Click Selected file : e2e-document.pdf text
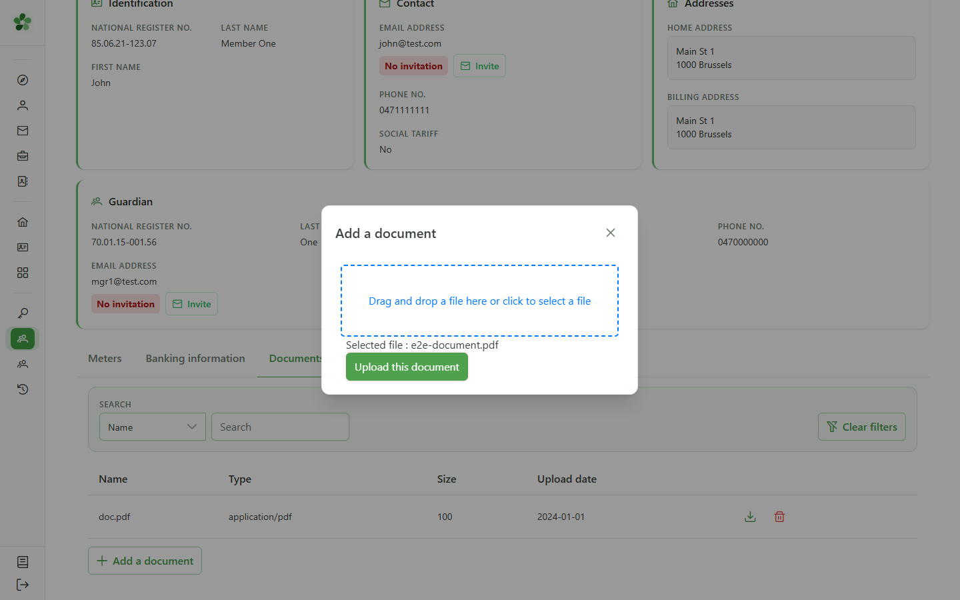Screen dimensions: 960x600 pos(422,345)
